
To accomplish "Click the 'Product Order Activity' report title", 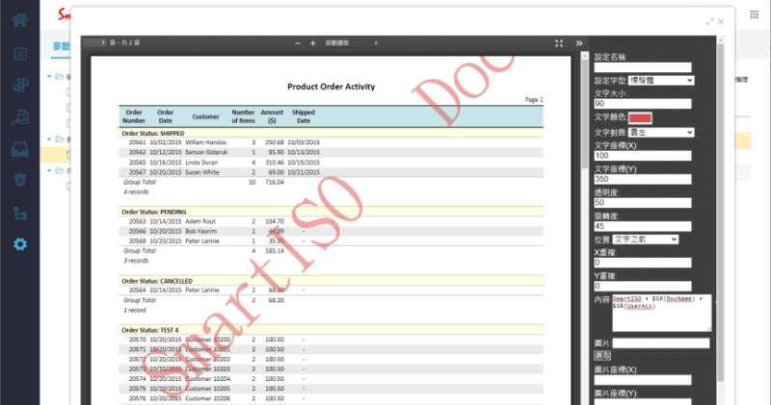I will coord(331,87).
